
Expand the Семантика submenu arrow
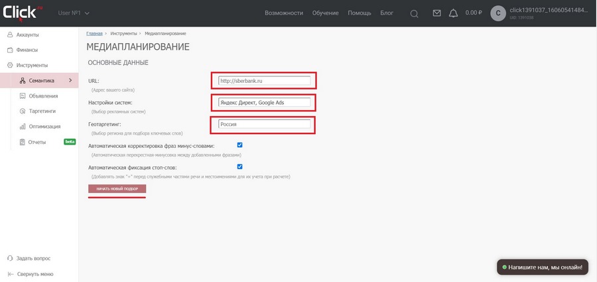pyautogui.click(x=70, y=81)
